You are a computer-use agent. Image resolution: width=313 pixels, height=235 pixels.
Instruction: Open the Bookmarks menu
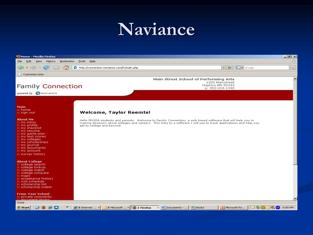[67, 61]
